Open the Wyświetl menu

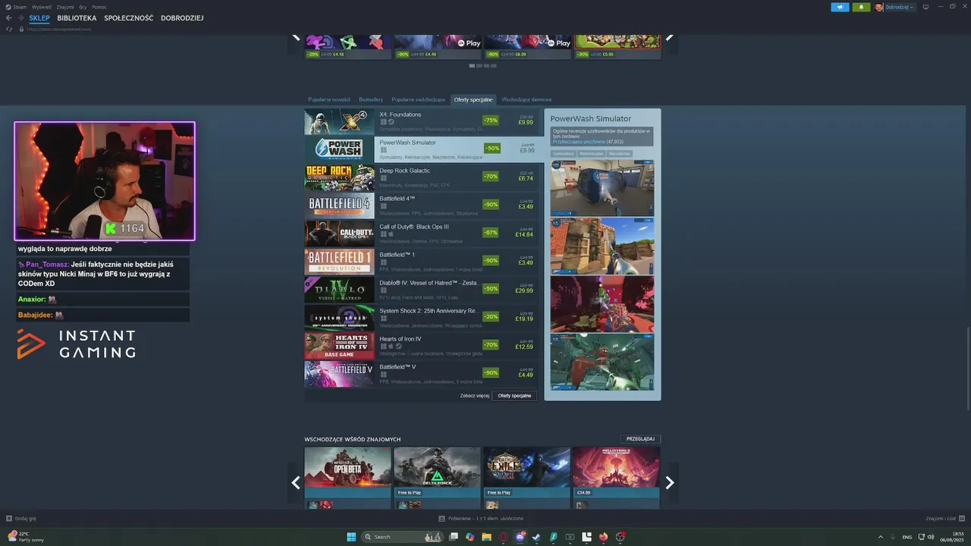41,7
